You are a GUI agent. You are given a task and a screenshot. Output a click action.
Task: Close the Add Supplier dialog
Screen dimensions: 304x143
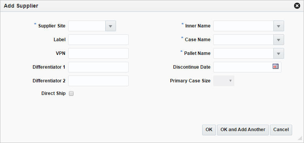tap(297, 6)
